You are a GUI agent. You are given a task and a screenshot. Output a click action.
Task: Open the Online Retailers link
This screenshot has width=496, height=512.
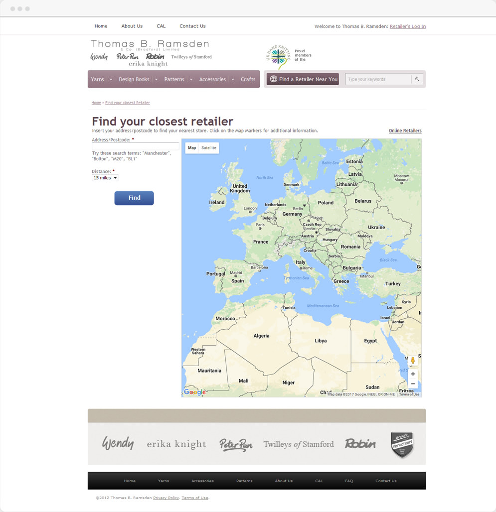(405, 130)
